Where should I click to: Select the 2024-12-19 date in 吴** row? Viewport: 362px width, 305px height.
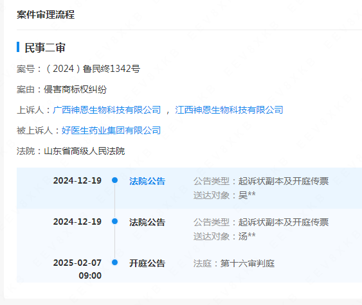click(x=77, y=180)
